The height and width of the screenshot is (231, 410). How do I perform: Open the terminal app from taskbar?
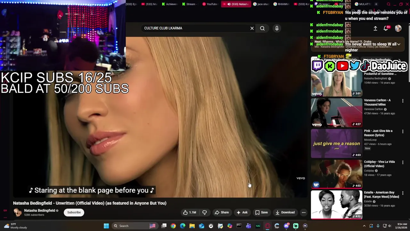click(239, 226)
